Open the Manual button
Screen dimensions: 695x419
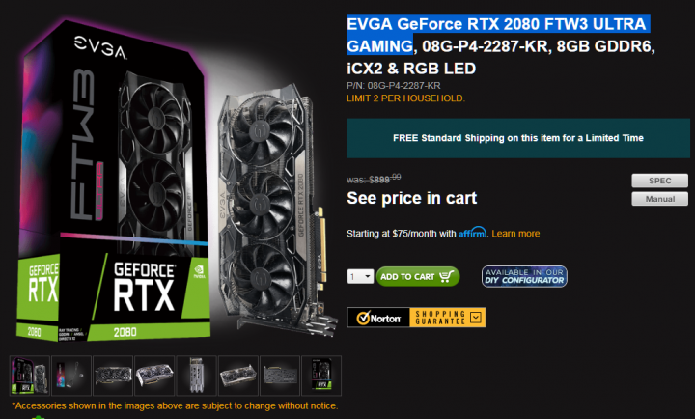pyautogui.click(x=659, y=199)
